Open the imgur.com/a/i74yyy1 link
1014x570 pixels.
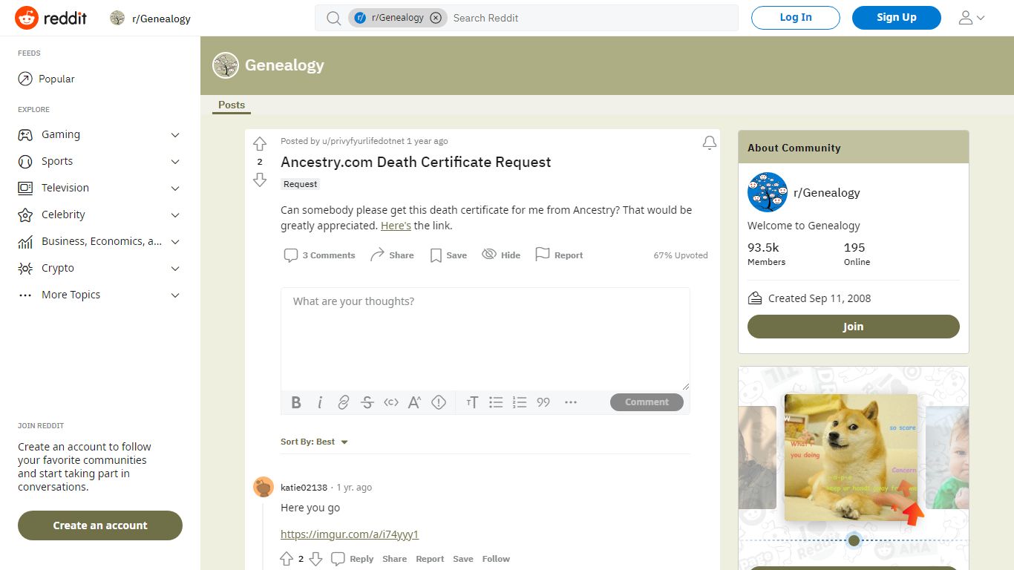[x=350, y=534]
